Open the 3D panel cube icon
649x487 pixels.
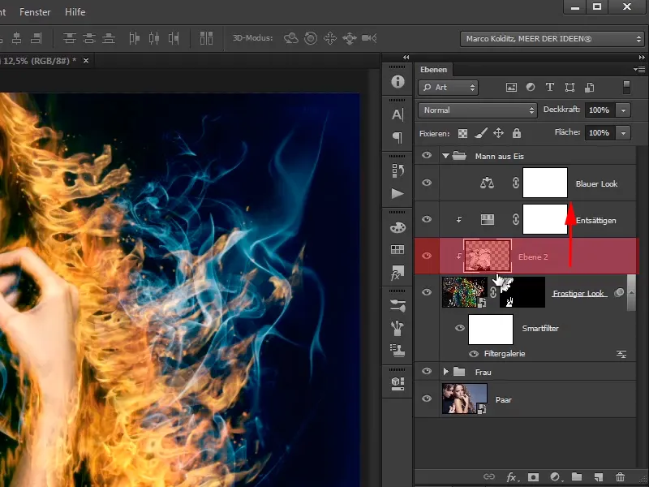tap(398, 383)
